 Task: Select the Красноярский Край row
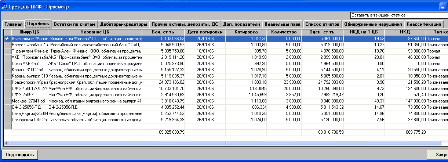click(x=226, y=82)
